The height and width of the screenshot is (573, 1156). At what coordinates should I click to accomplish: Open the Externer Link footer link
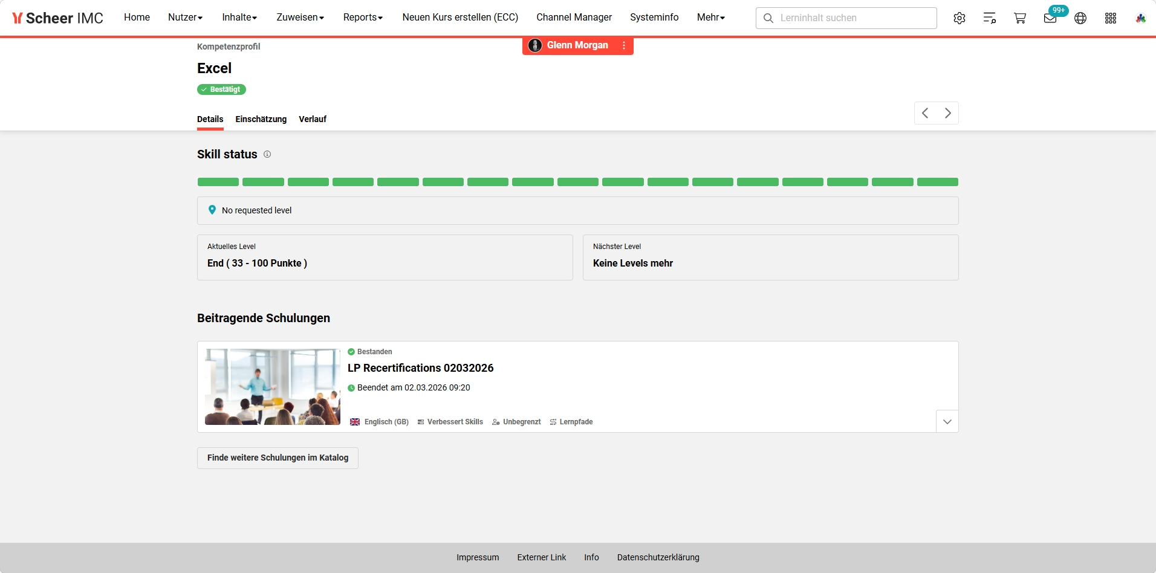pyautogui.click(x=542, y=557)
